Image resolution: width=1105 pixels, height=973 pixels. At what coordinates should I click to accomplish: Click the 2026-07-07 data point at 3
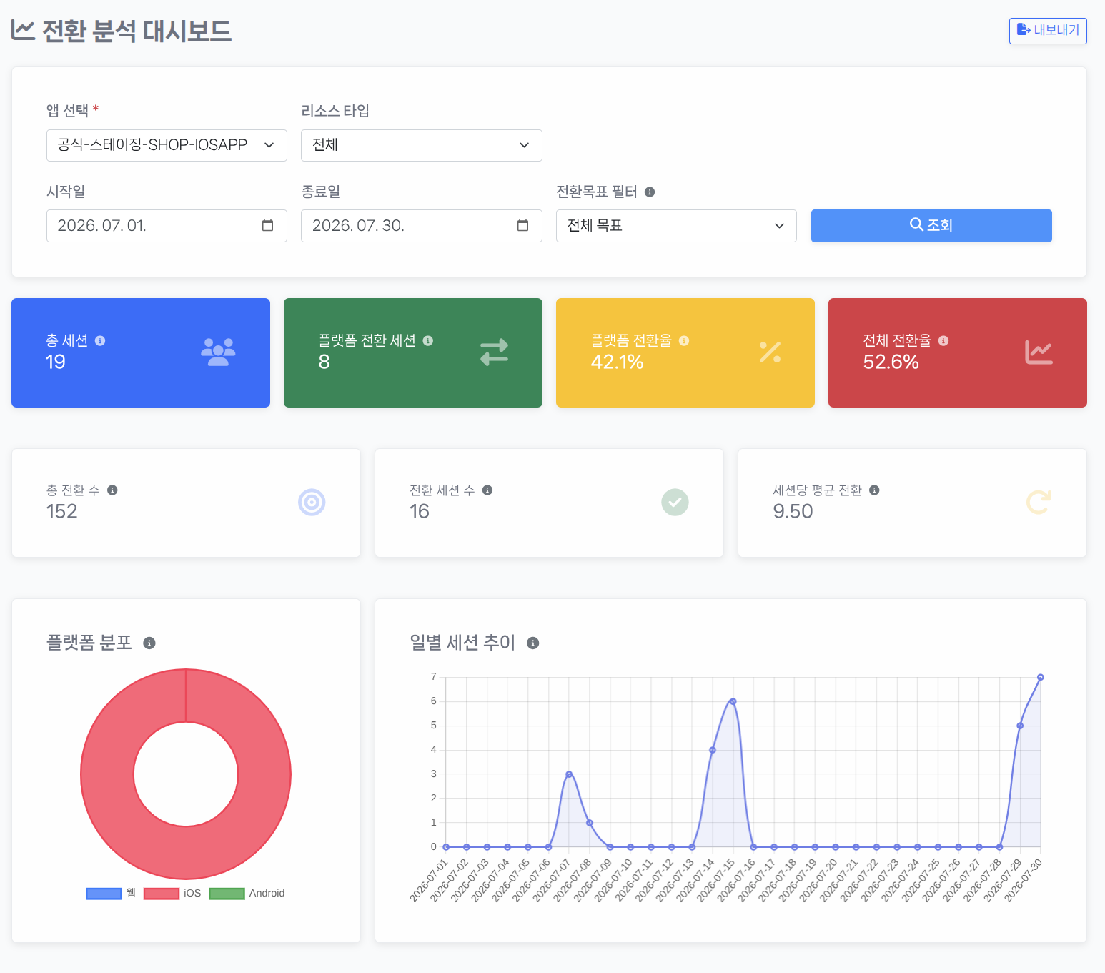[569, 774]
